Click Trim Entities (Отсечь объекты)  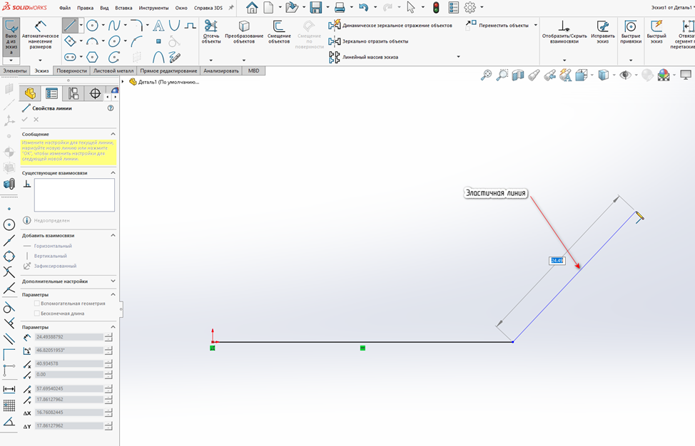tap(211, 32)
